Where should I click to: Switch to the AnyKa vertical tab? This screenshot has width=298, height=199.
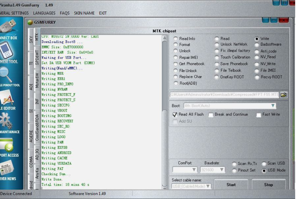[x=37, y=173]
